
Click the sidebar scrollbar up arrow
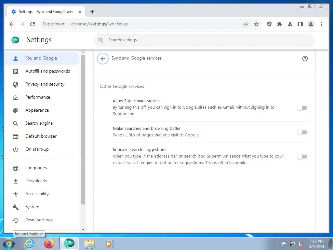point(83,52)
